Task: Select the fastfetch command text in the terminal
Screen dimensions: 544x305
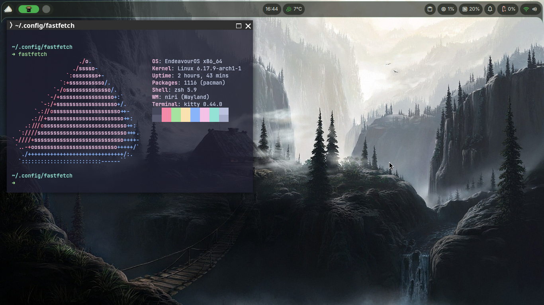Action: click(33, 54)
